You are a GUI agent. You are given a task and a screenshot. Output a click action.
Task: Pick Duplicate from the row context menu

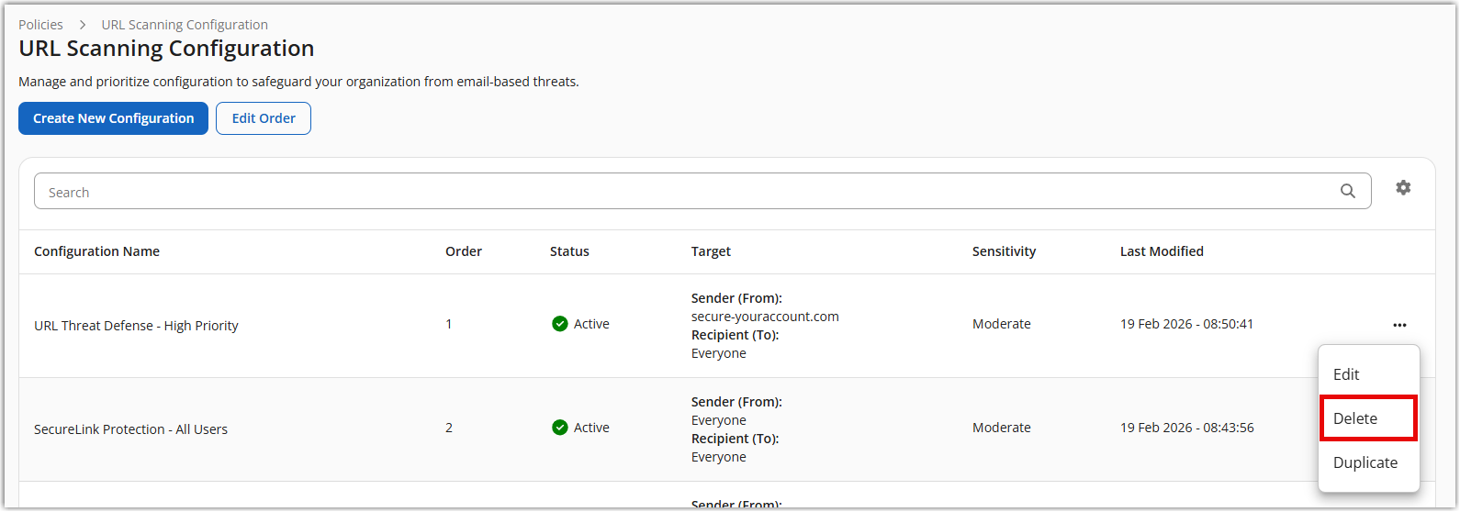tap(1365, 462)
